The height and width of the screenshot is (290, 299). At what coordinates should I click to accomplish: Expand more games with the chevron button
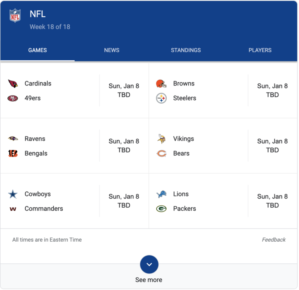coord(149,264)
